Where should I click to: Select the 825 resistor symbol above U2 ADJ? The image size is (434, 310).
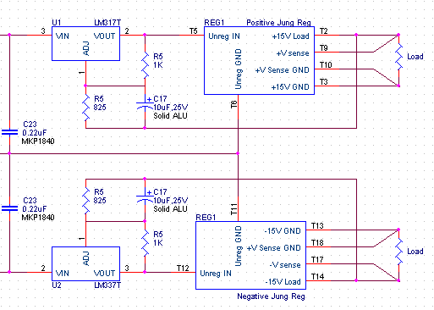point(85,201)
